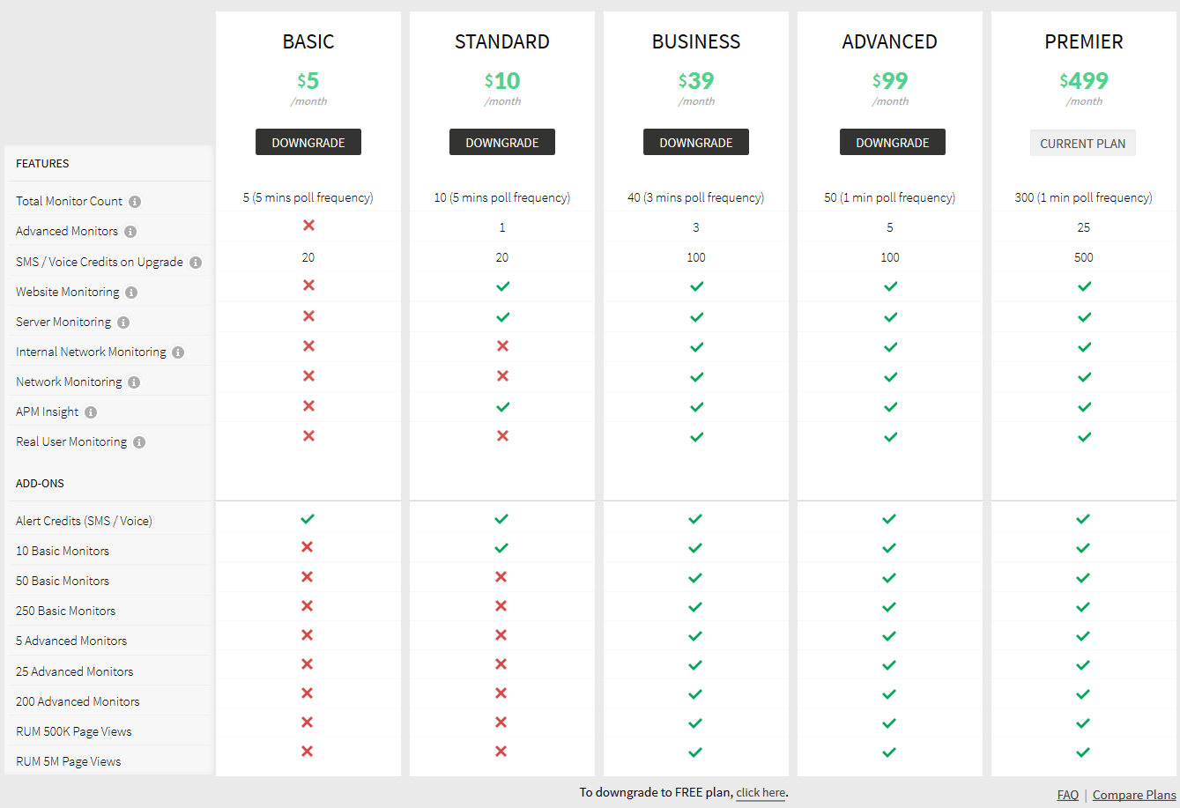Click info icon beside Advanced Monitors feature

pyautogui.click(x=130, y=232)
